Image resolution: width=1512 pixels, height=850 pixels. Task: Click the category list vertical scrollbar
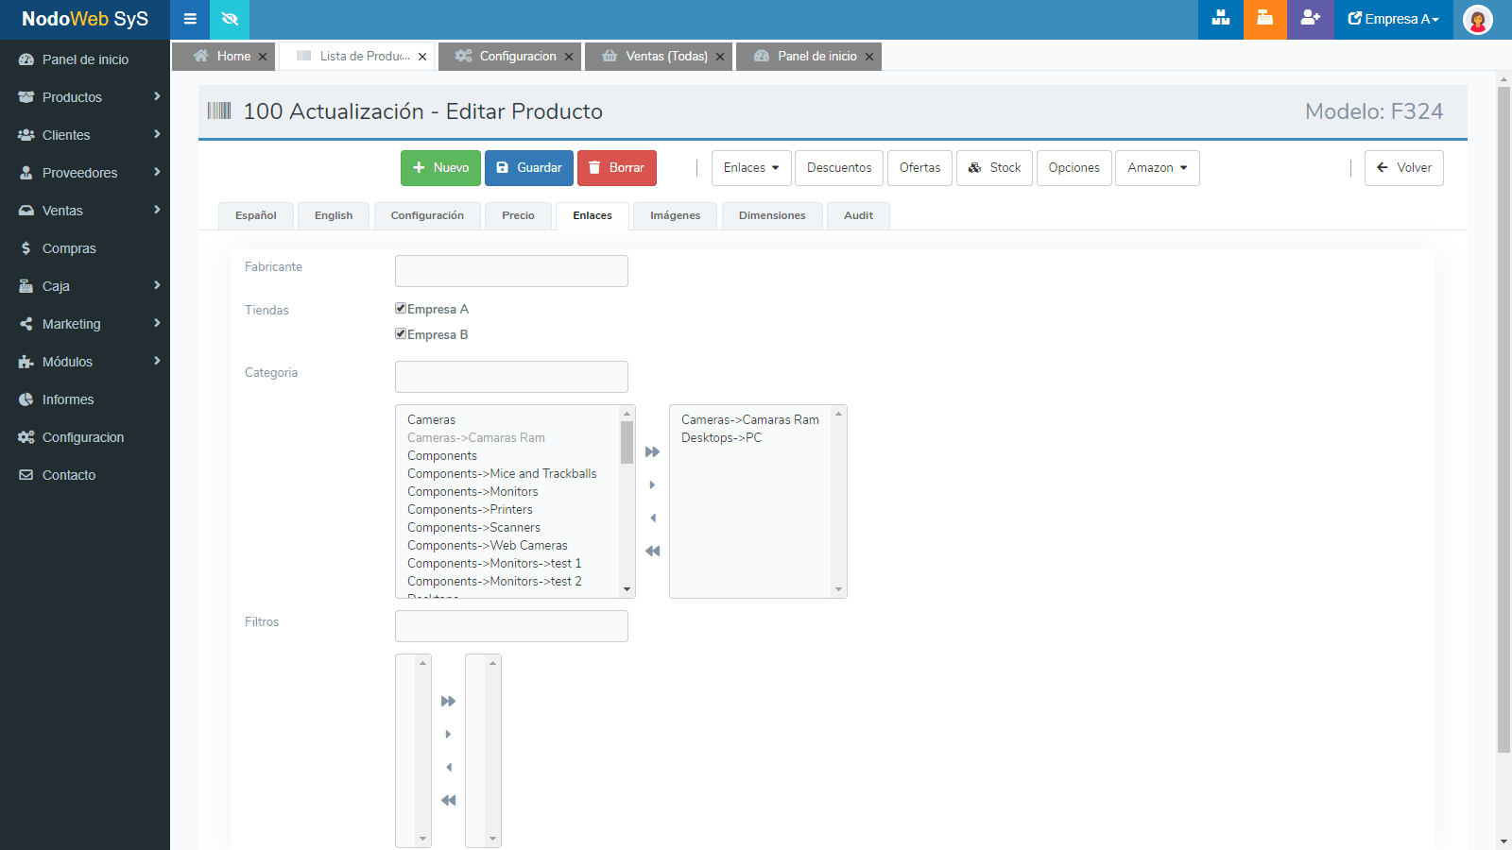click(627, 501)
